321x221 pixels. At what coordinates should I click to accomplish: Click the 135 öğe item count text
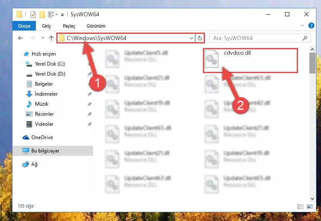click(x=26, y=206)
